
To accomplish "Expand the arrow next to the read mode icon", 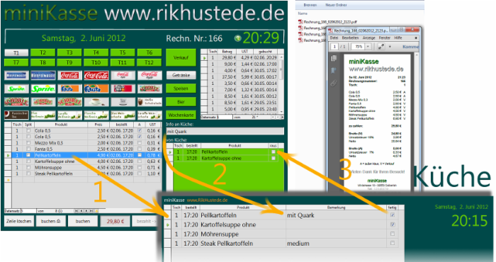I will tap(390, 46).
